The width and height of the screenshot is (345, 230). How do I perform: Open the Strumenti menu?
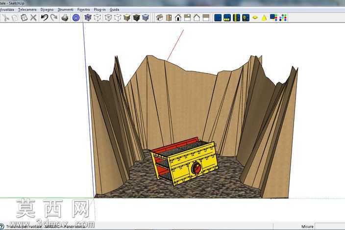[x=65, y=9]
